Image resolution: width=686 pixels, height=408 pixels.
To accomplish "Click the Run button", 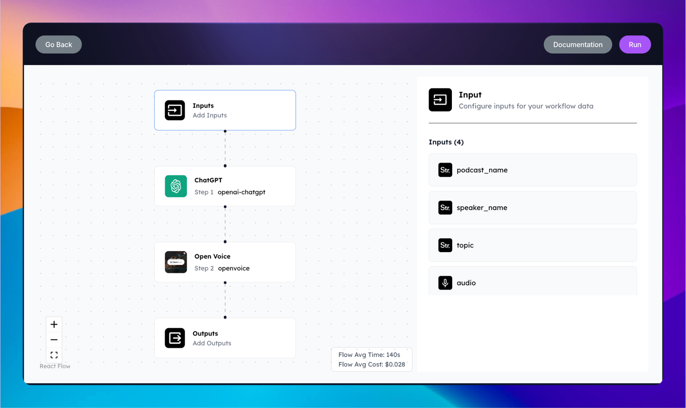I will click(x=635, y=44).
